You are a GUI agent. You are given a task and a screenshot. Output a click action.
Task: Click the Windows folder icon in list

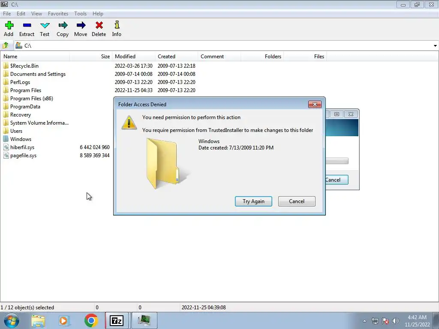pos(6,139)
